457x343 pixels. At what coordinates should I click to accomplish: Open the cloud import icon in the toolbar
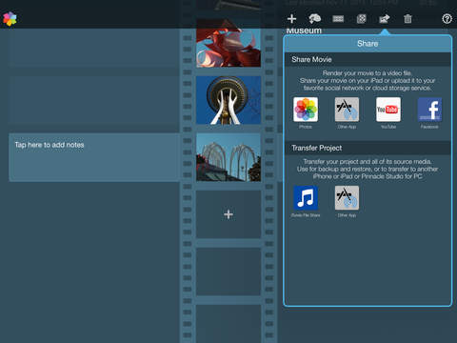(314, 19)
